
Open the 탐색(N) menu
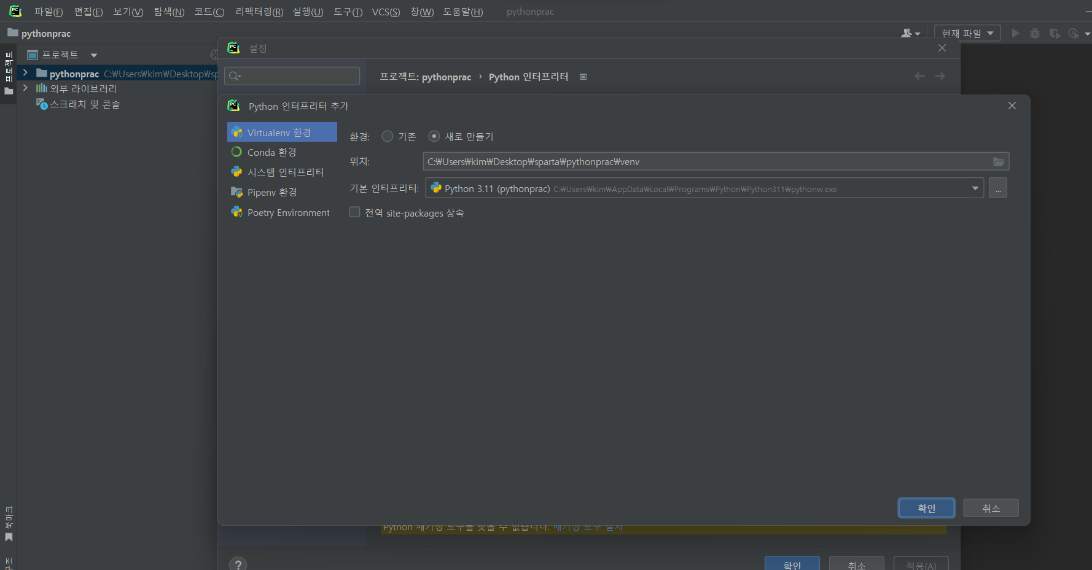point(169,12)
